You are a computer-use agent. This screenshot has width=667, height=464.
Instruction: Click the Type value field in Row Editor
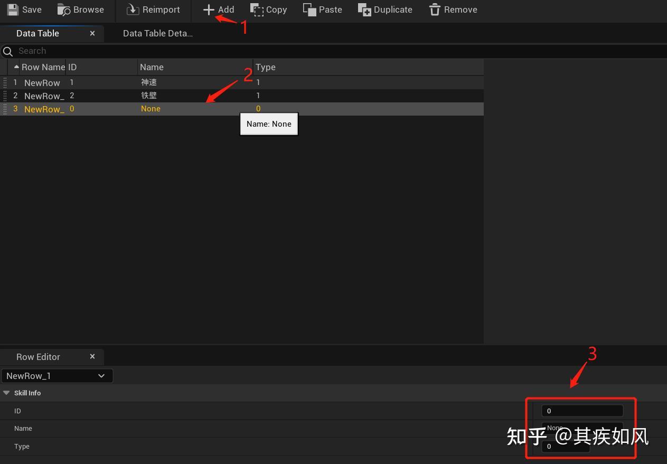pyautogui.click(x=565, y=446)
